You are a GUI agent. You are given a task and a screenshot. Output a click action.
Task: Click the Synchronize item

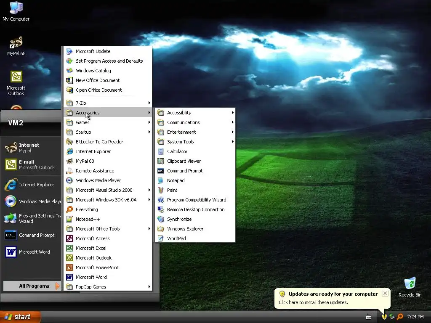(x=195, y=219)
